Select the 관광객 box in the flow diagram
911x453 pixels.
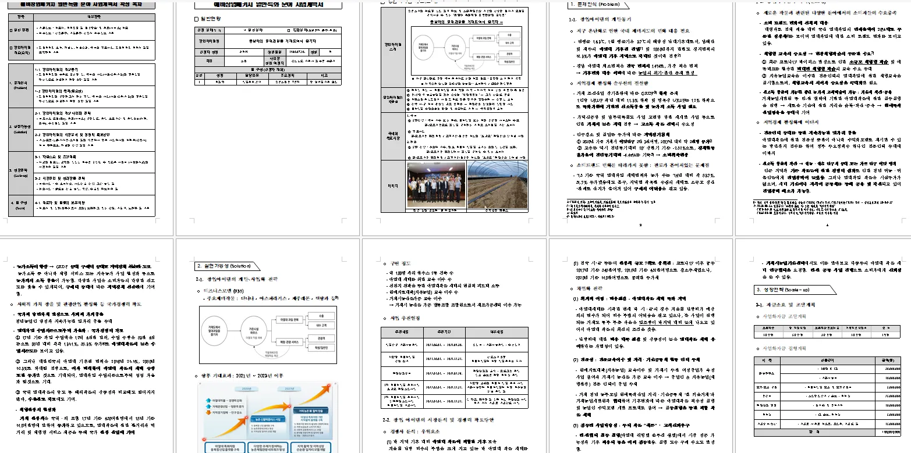pyautogui.click(x=321, y=338)
